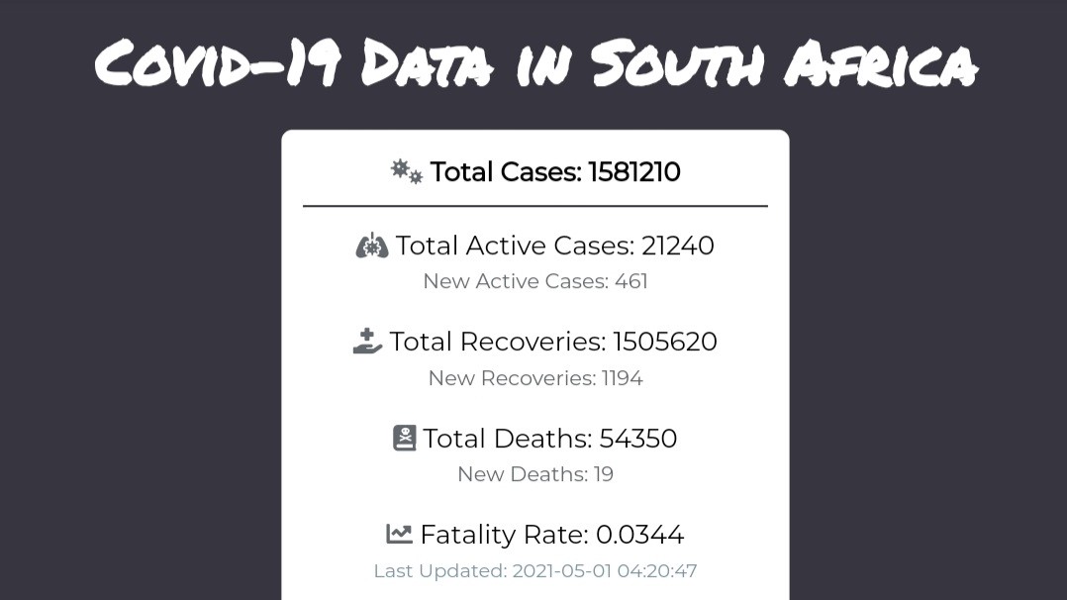The height and width of the screenshot is (600, 1067).
Task: Click the virus icon beside Total Cases
Action: coord(406,171)
